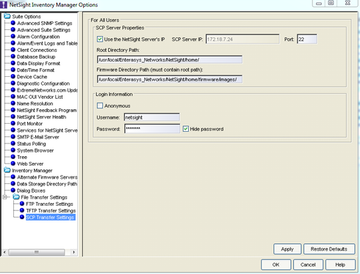360x274 pixels.
Task: Click the Suite Options folder icon
Action: pyautogui.click(x=7, y=16)
